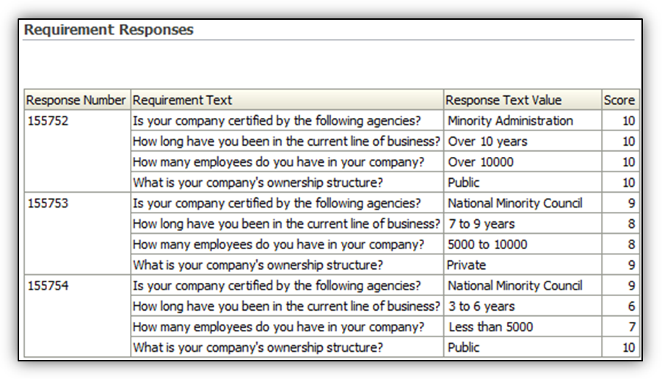Select National Minority Council for response 155753
Screen dimensions: 662x379
pyautogui.click(x=514, y=203)
